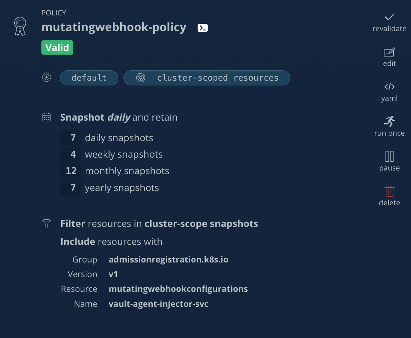Click the admissionregistration.k8s.io group value

(168, 260)
